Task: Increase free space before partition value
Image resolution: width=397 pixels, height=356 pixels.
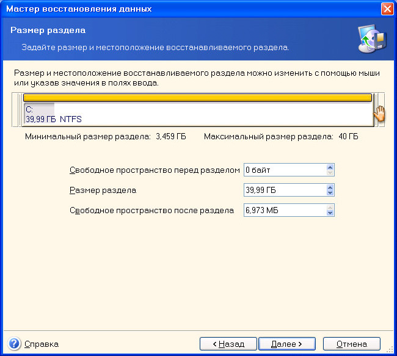Action: 330,167
